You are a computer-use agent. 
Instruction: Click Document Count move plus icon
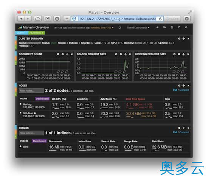[67, 54]
